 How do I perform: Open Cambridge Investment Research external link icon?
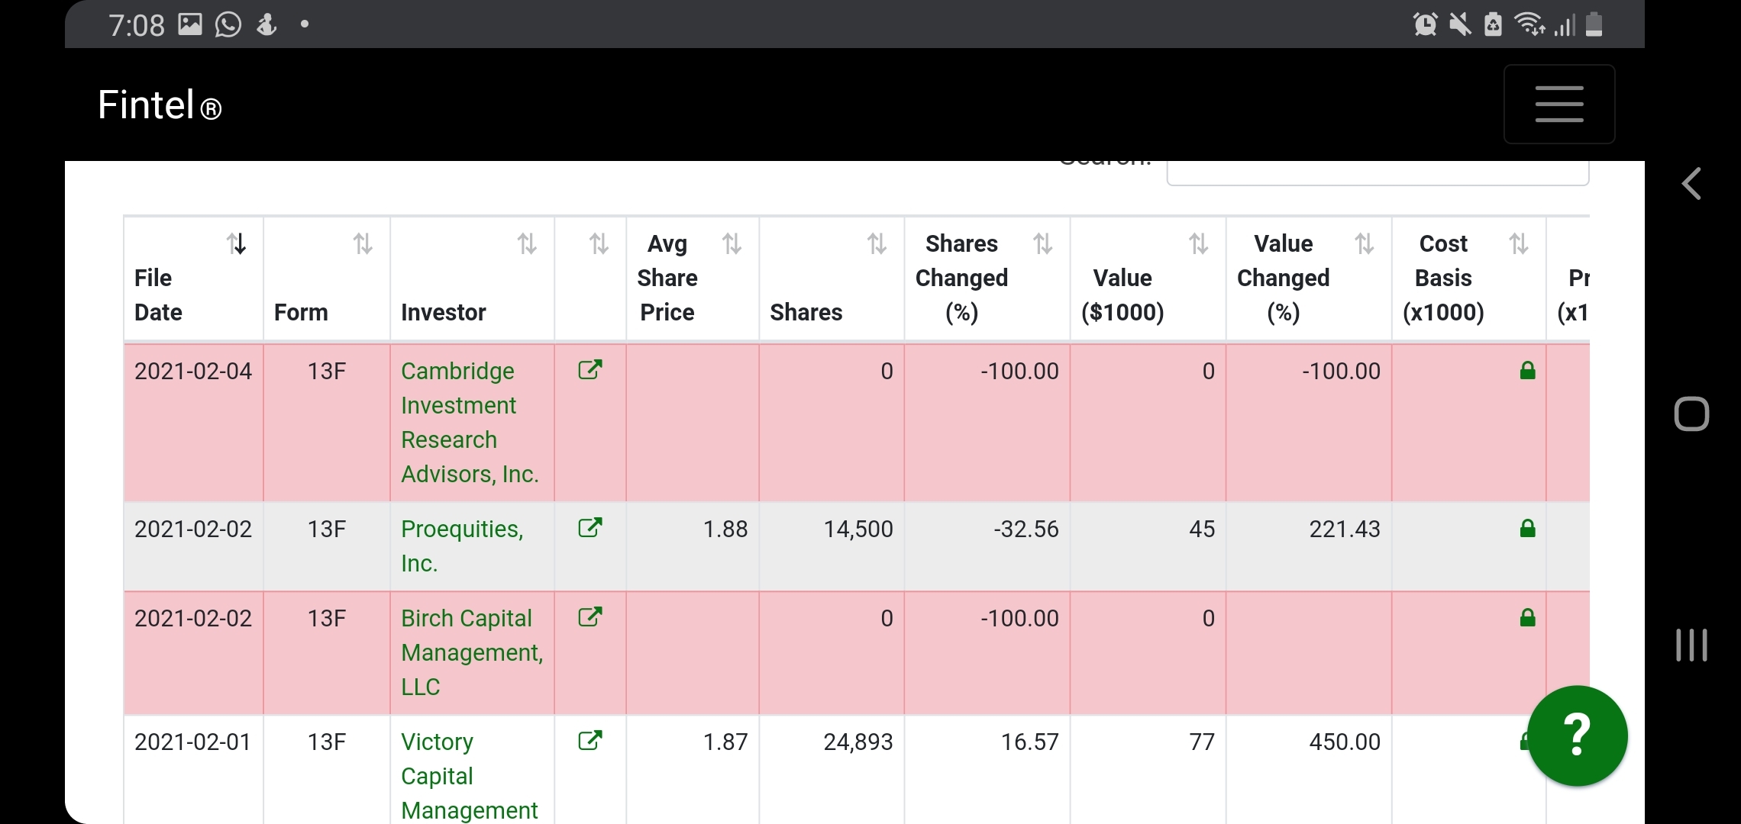tap(589, 371)
